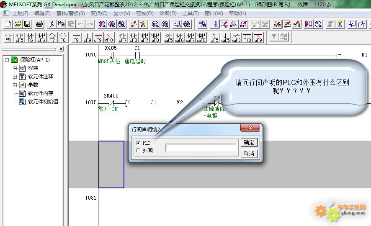Open the 在线(O) menu
371x226 pixels.
point(144,13)
